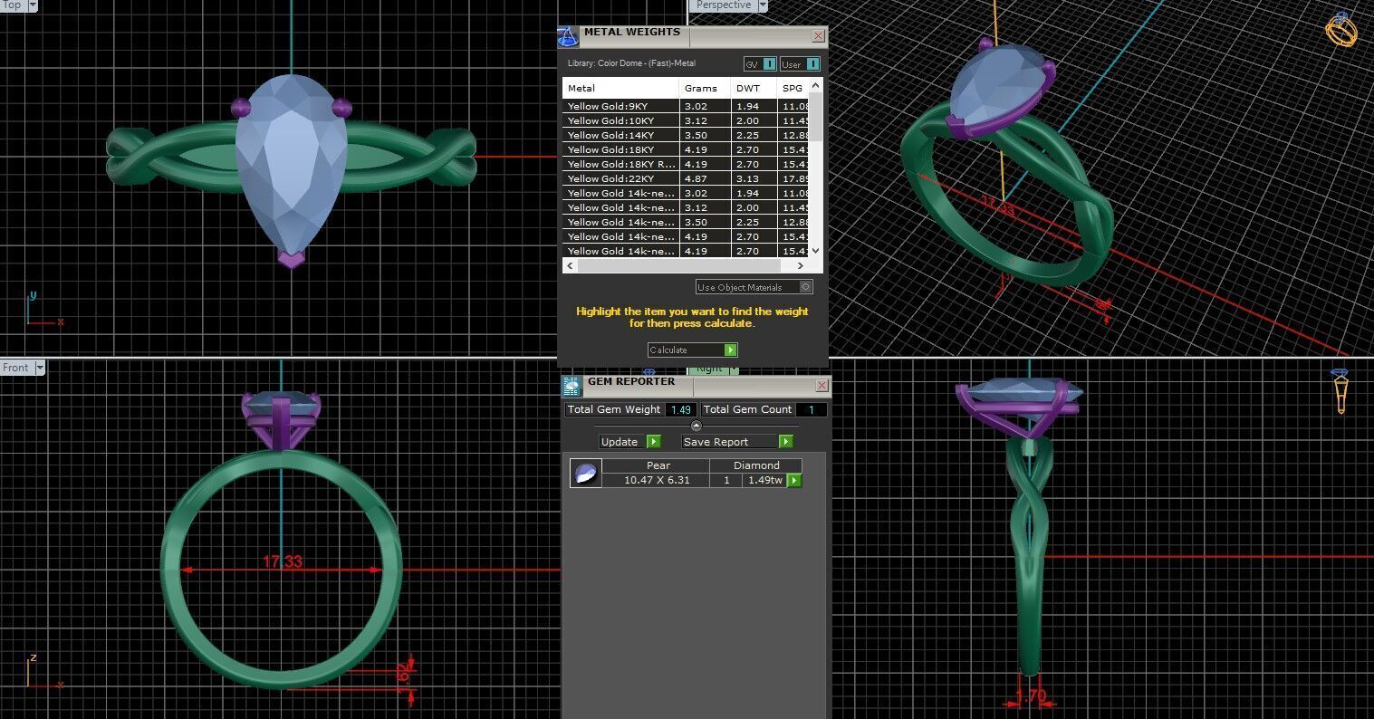Collapse the Gem Reporter totals section
Screen dimensions: 1374x719
[x=696, y=426]
